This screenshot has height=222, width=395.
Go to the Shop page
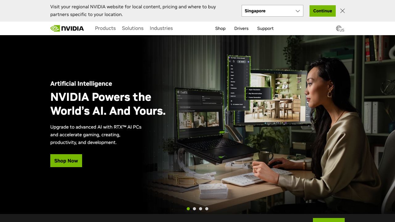220,28
